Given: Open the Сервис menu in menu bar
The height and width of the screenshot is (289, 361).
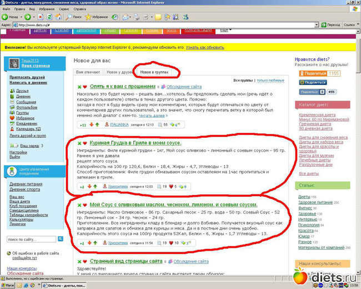Looking at the screenshot, I should pyautogui.click(x=65, y=9).
